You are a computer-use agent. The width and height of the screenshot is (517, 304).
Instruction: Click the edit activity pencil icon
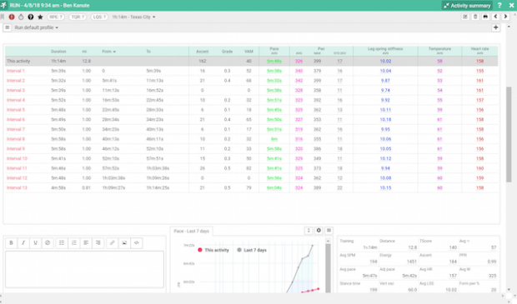pyautogui.click(x=465, y=17)
